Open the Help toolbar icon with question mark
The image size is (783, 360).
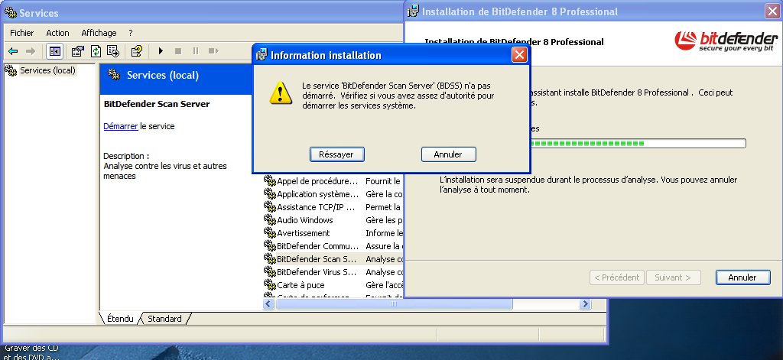(137, 51)
